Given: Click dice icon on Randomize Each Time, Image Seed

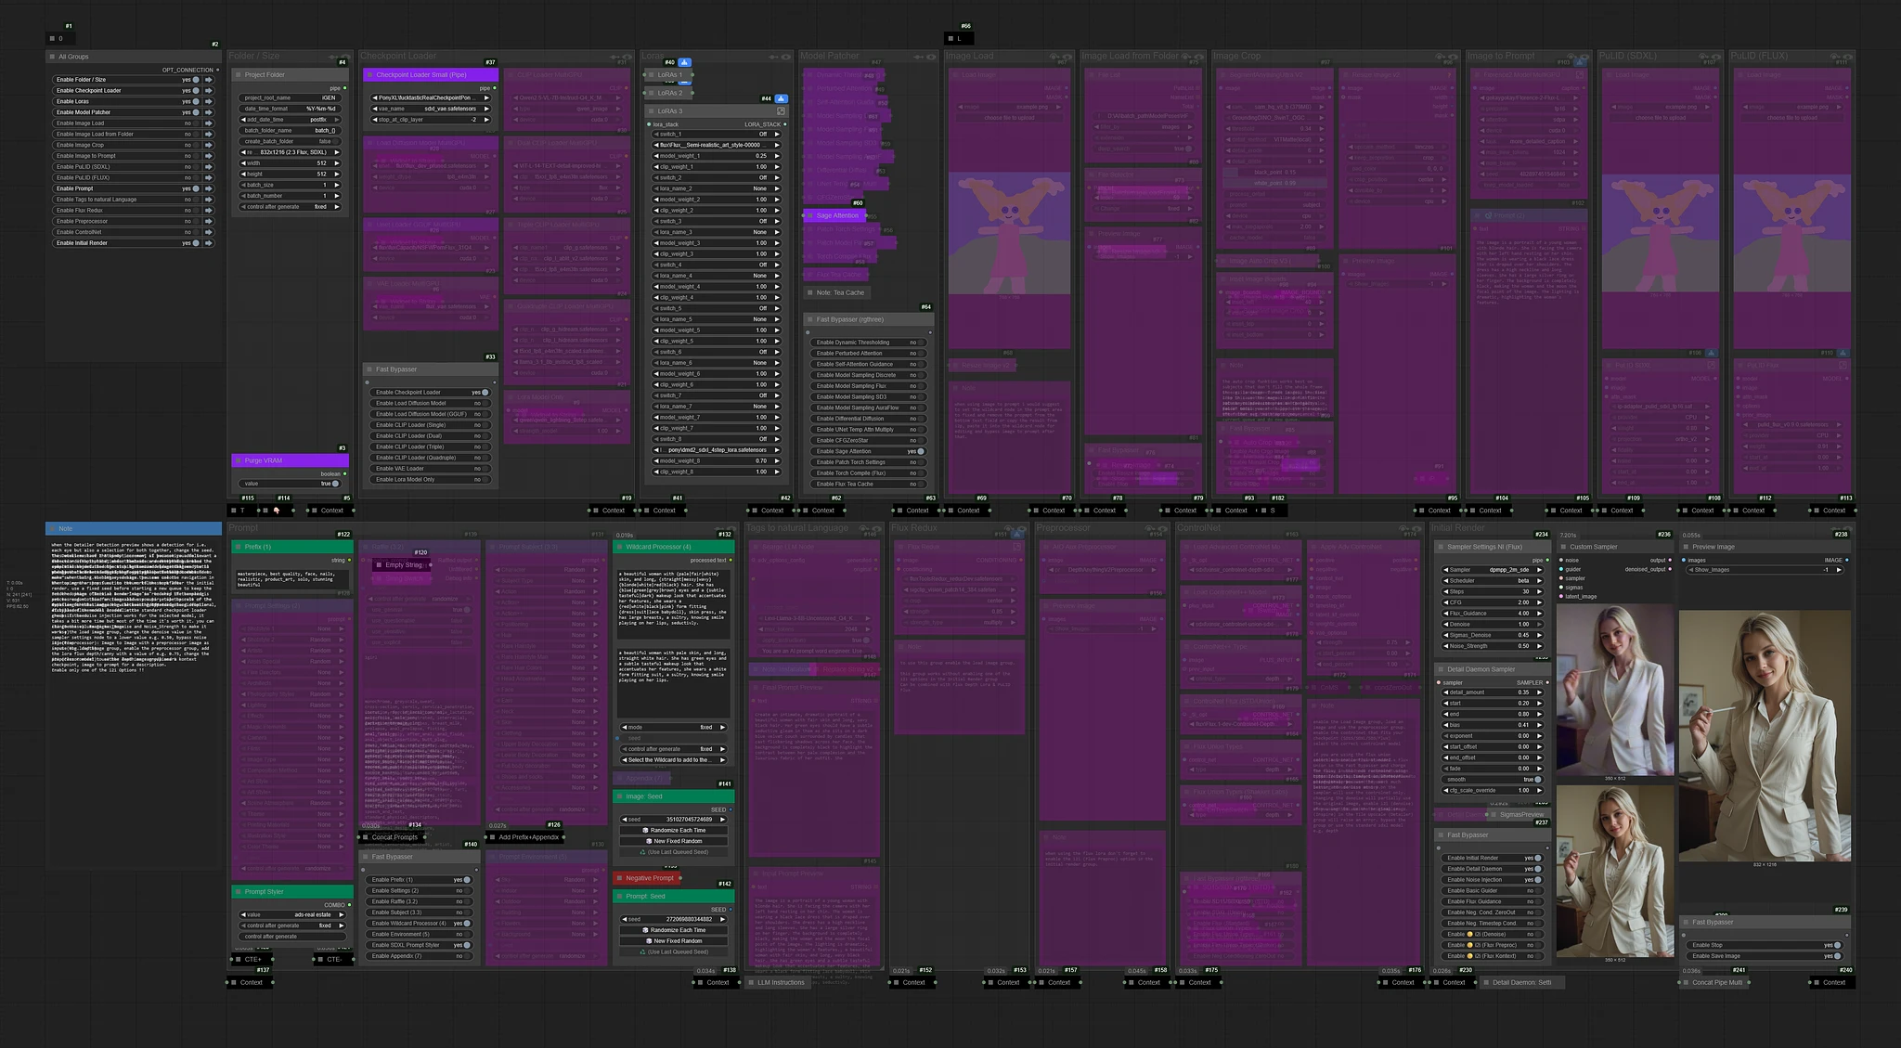Looking at the screenshot, I should (x=644, y=830).
